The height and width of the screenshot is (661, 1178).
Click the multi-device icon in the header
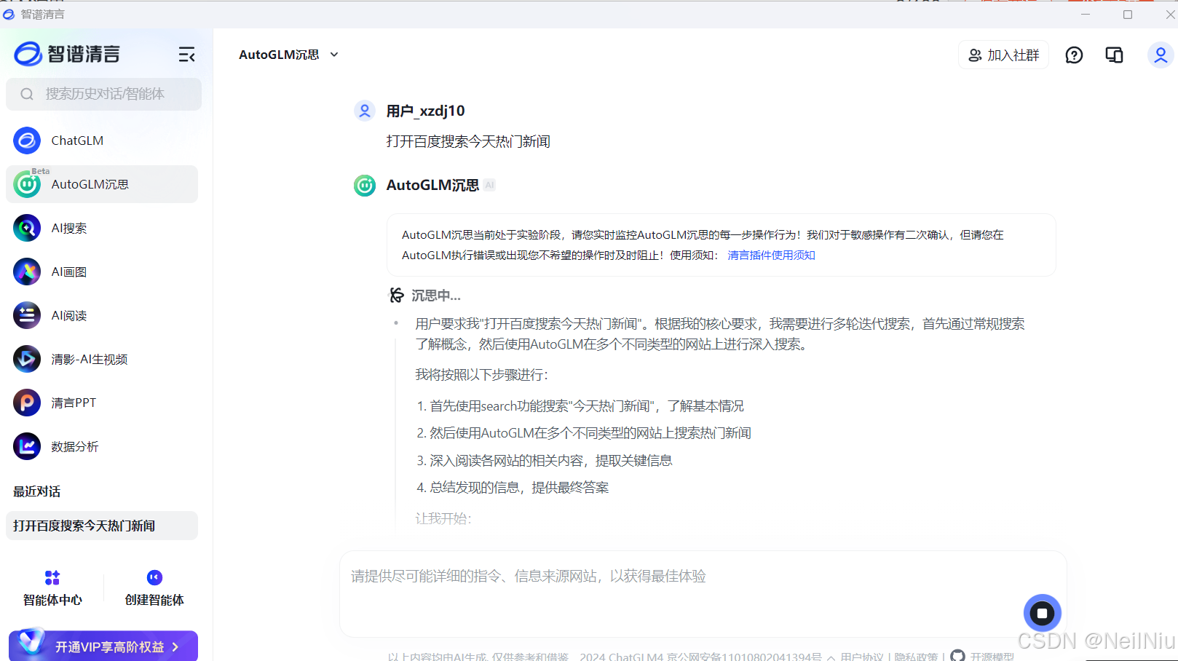click(1114, 55)
